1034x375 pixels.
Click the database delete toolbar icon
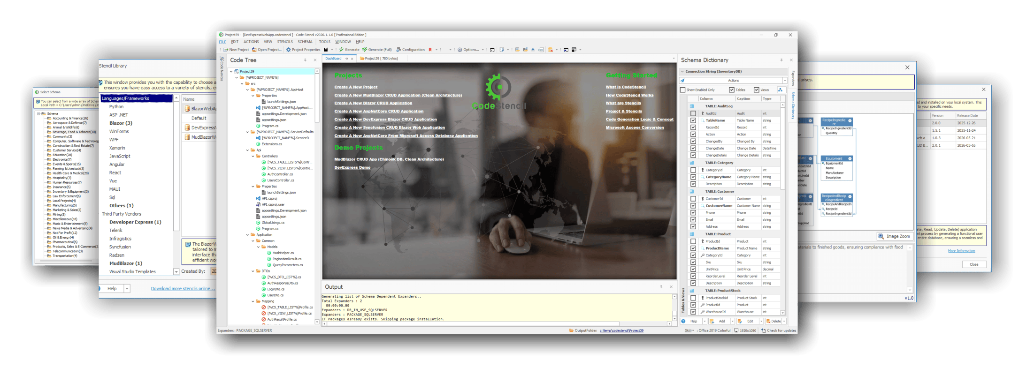coord(551,50)
